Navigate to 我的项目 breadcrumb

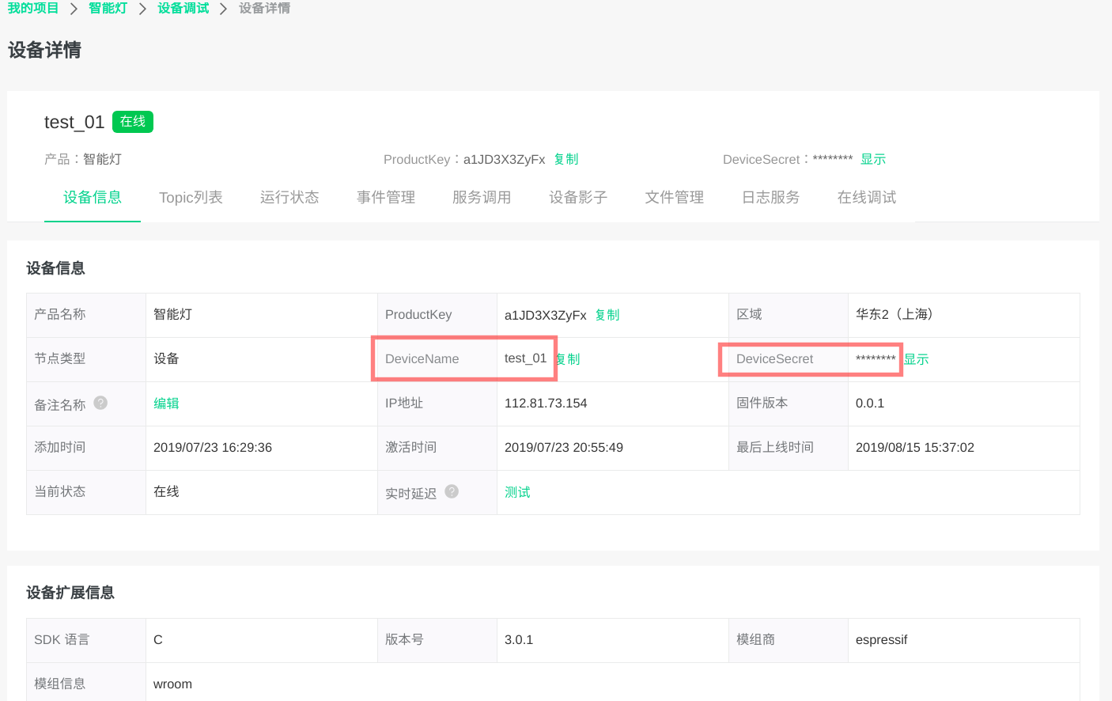[x=33, y=8]
